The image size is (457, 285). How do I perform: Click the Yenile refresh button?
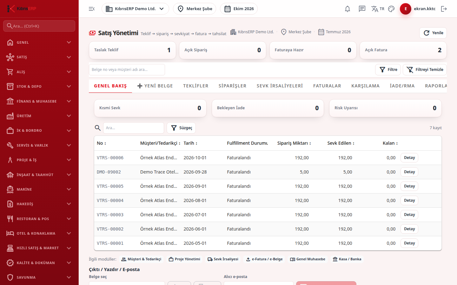pos(433,33)
